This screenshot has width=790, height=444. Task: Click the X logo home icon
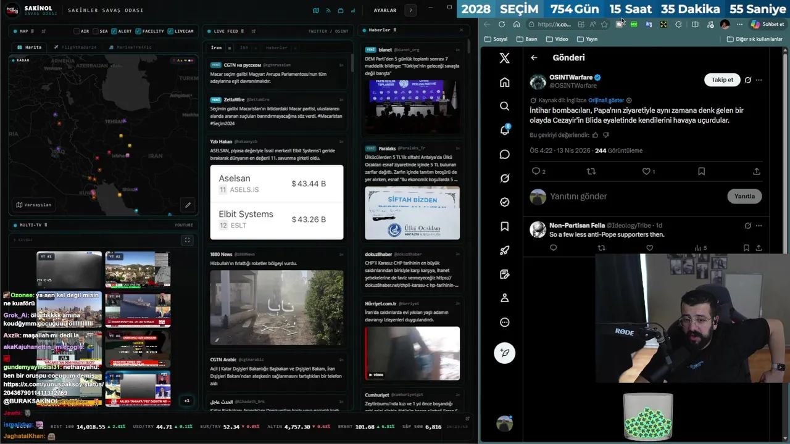pos(504,58)
